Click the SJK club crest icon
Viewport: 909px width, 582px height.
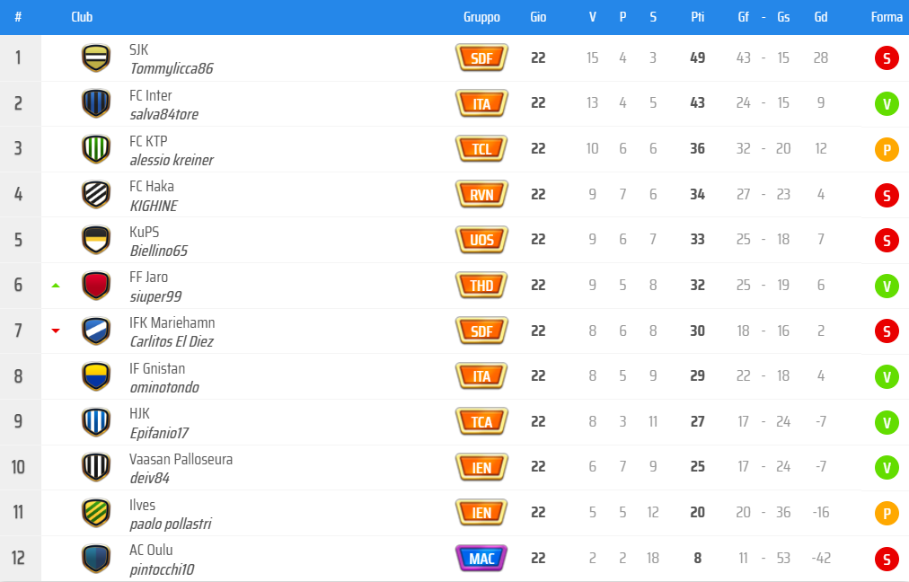click(96, 58)
